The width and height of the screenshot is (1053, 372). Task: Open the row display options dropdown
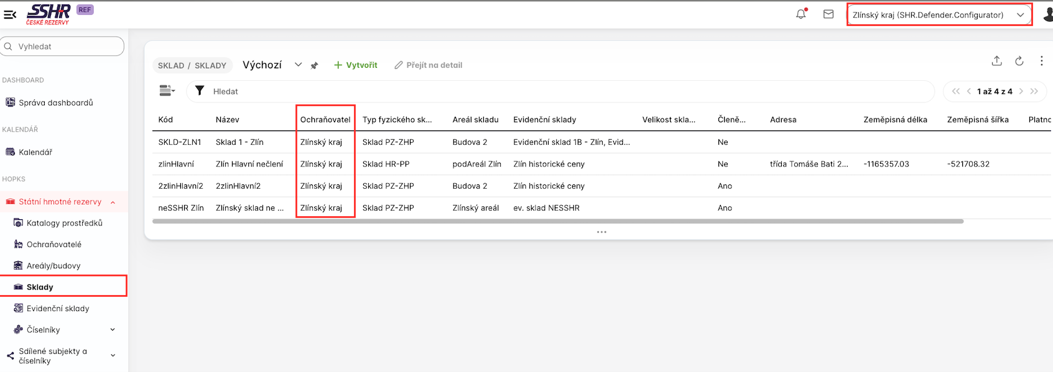(x=167, y=91)
